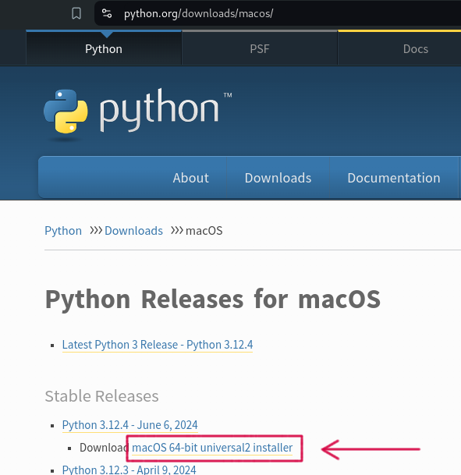Click the macOS breadcrumb text
The height and width of the screenshot is (475, 461).
point(204,231)
